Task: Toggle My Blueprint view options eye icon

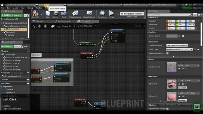Action: pos(26,46)
